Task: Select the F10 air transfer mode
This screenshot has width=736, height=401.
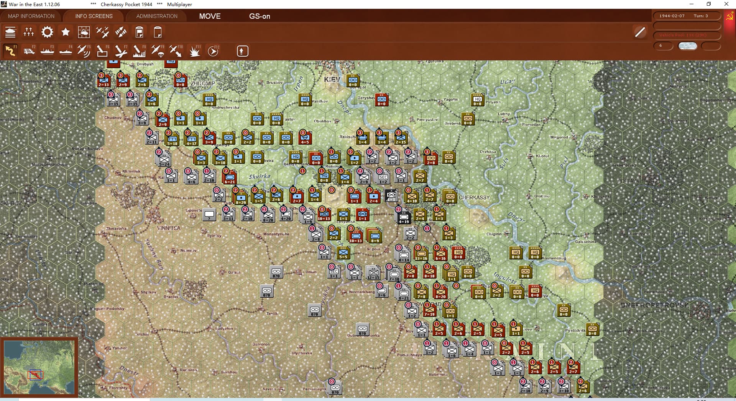Action: click(x=176, y=51)
